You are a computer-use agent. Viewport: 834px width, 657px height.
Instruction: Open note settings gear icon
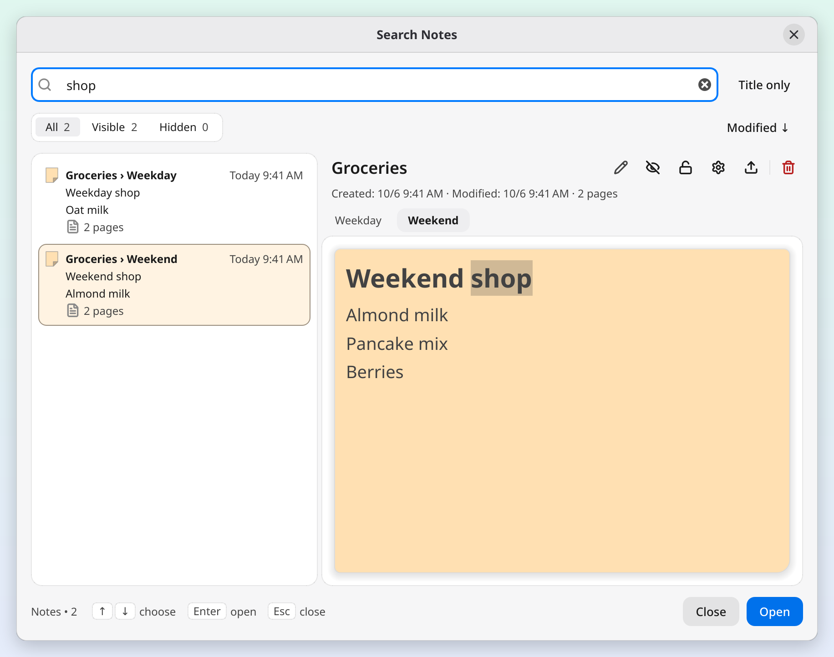pos(718,168)
